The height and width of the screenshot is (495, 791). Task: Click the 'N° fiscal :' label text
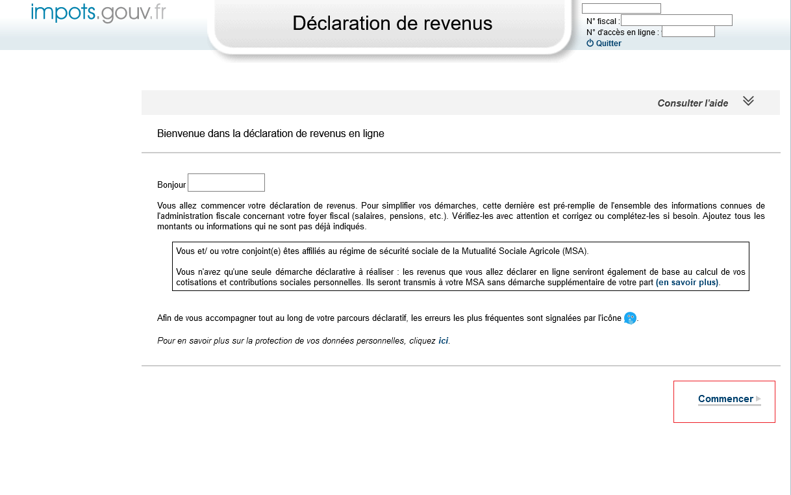point(603,21)
